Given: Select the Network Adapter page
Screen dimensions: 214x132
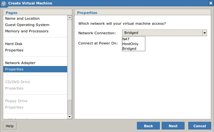Looking at the screenshot, I should [35, 63].
